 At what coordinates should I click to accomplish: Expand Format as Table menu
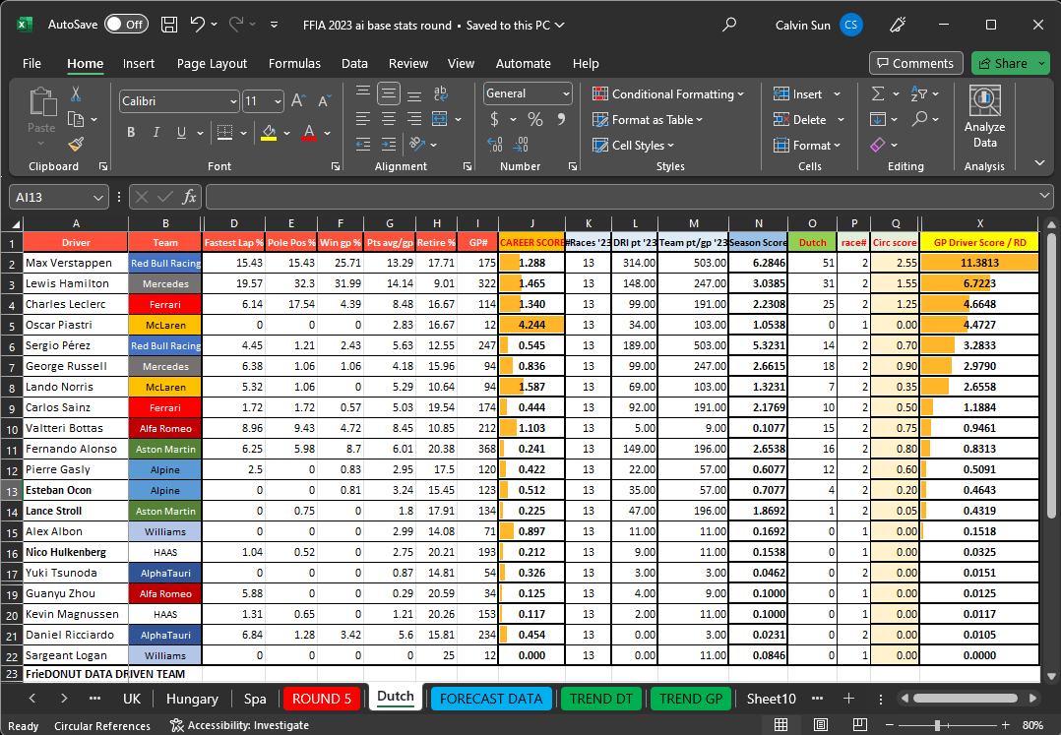648,120
